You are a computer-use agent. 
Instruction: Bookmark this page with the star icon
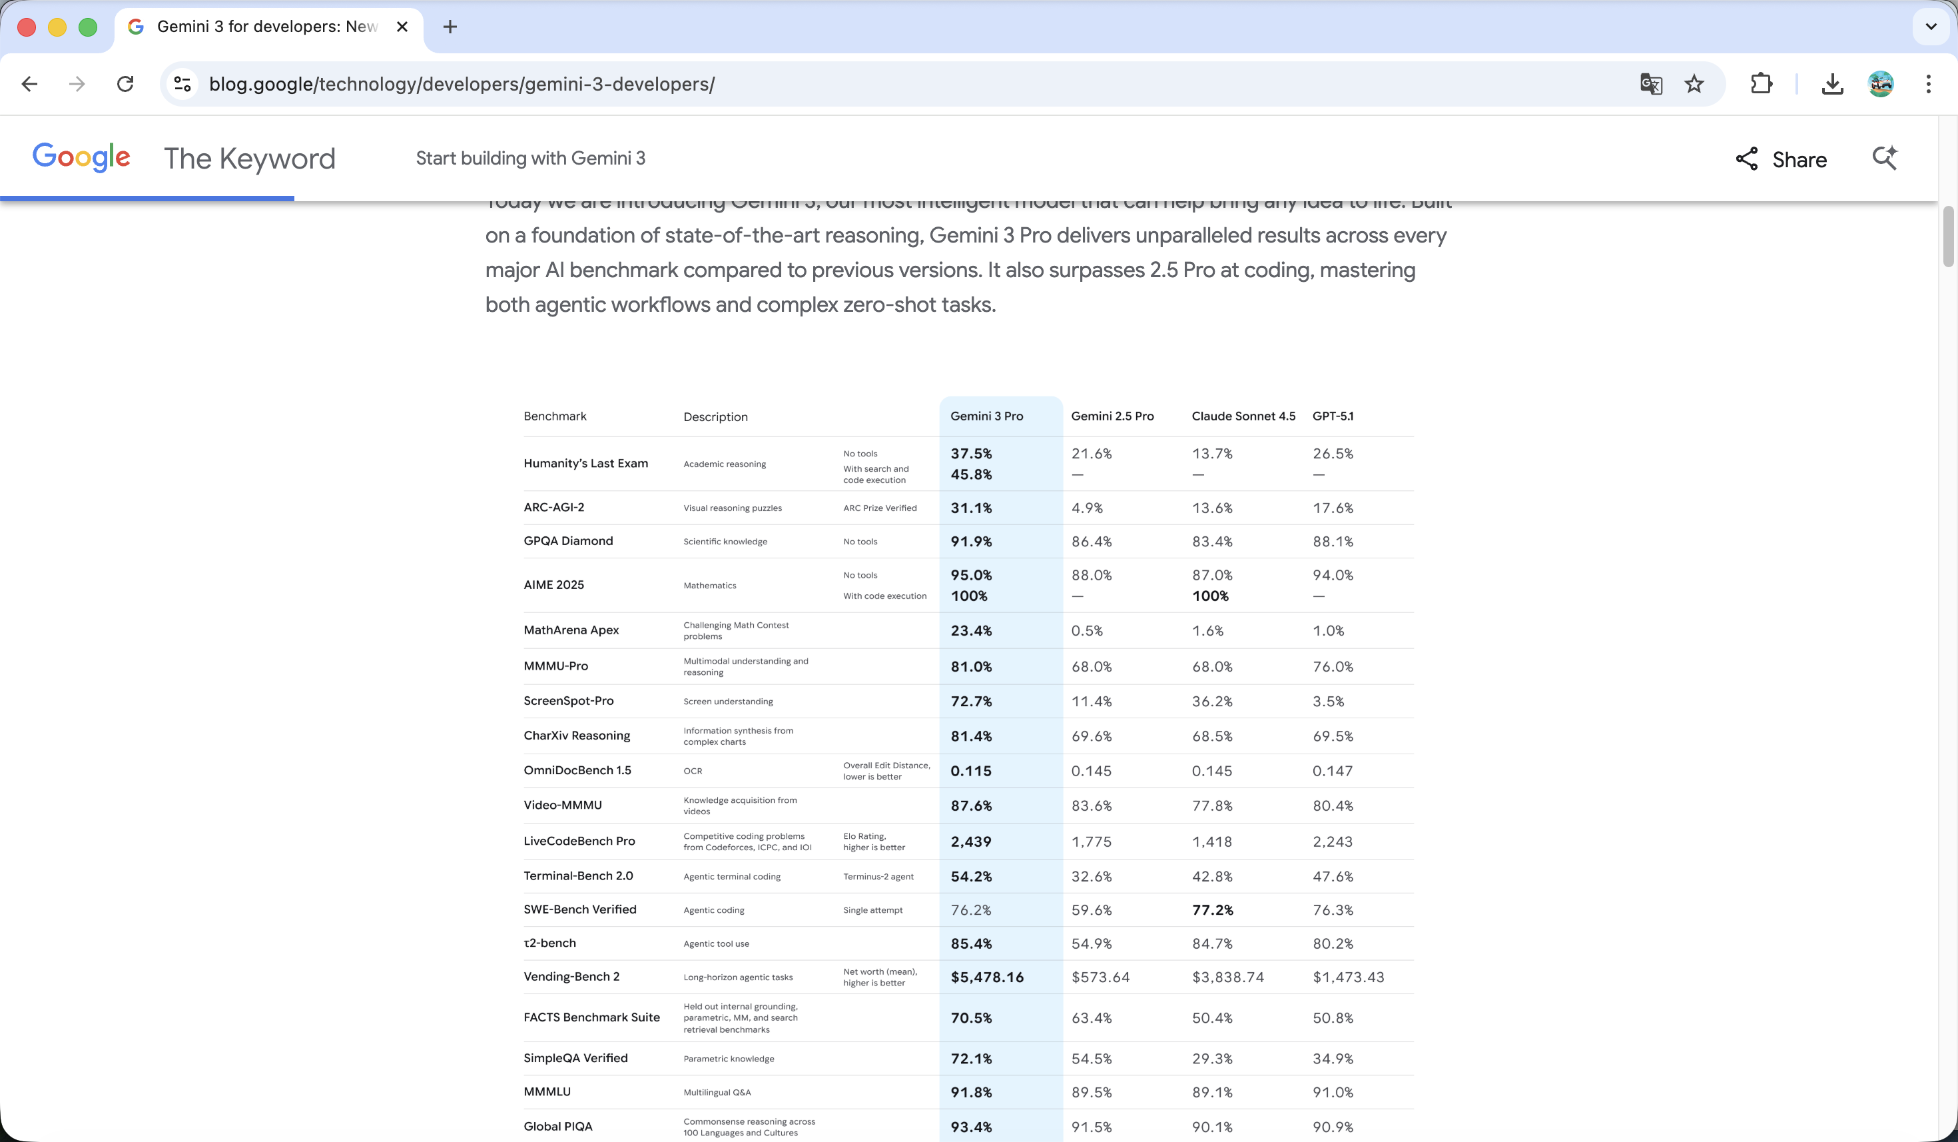[1694, 84]
